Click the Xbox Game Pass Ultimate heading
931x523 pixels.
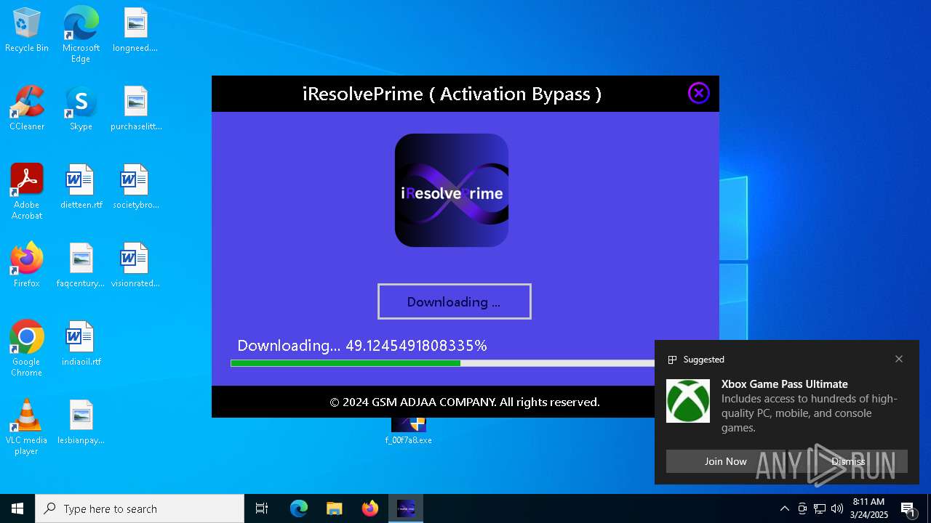coord(785,384)
